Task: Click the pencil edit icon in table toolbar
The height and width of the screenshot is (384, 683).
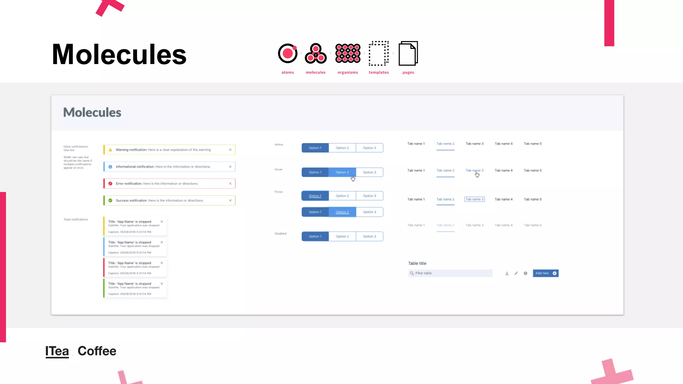Action: point(516,273)
